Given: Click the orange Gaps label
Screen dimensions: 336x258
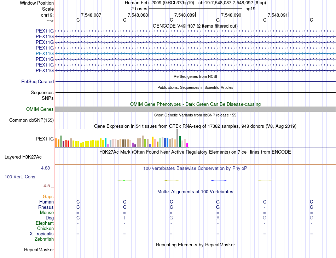Looking at the screenshot, I should click(x=48, y=196).
